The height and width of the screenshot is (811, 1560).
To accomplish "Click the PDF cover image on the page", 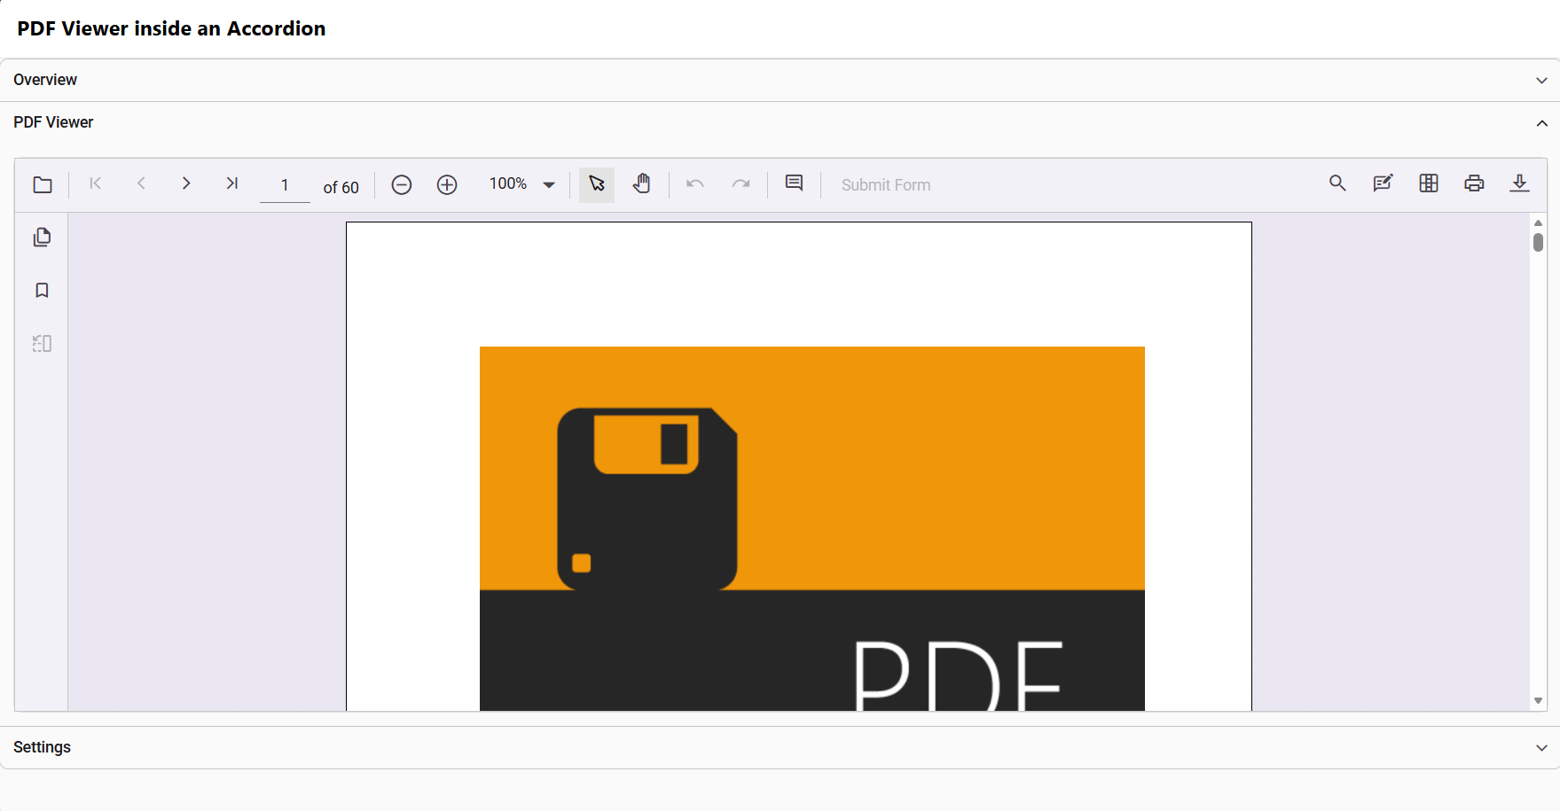I will (812, 528).
